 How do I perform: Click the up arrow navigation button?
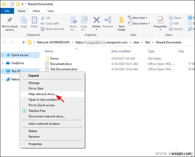coord(23,42)
